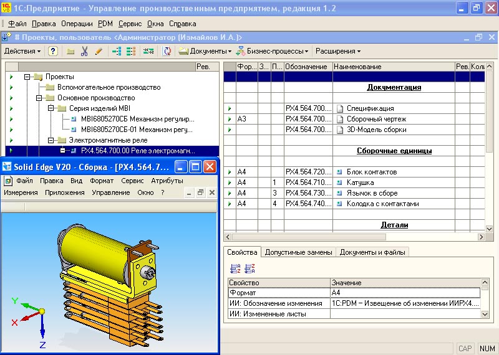Open the Справка menu
The image size is (499, 355).
tap(182, 24)
